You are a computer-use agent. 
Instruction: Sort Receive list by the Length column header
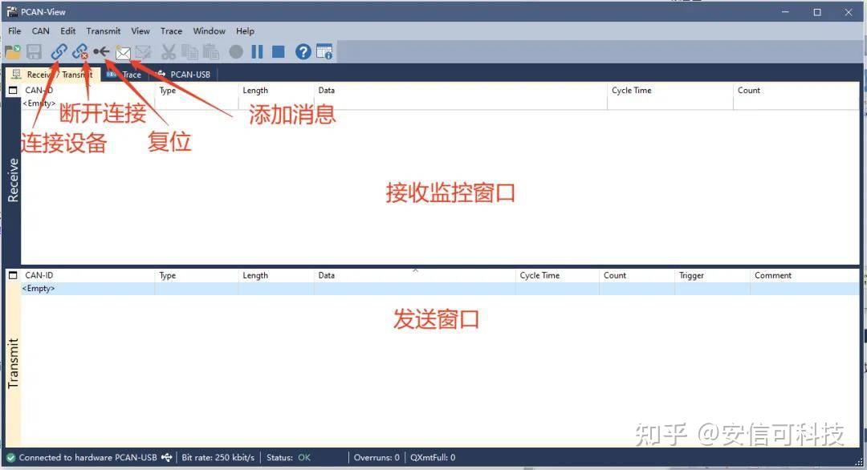click(x=276, y=90)
